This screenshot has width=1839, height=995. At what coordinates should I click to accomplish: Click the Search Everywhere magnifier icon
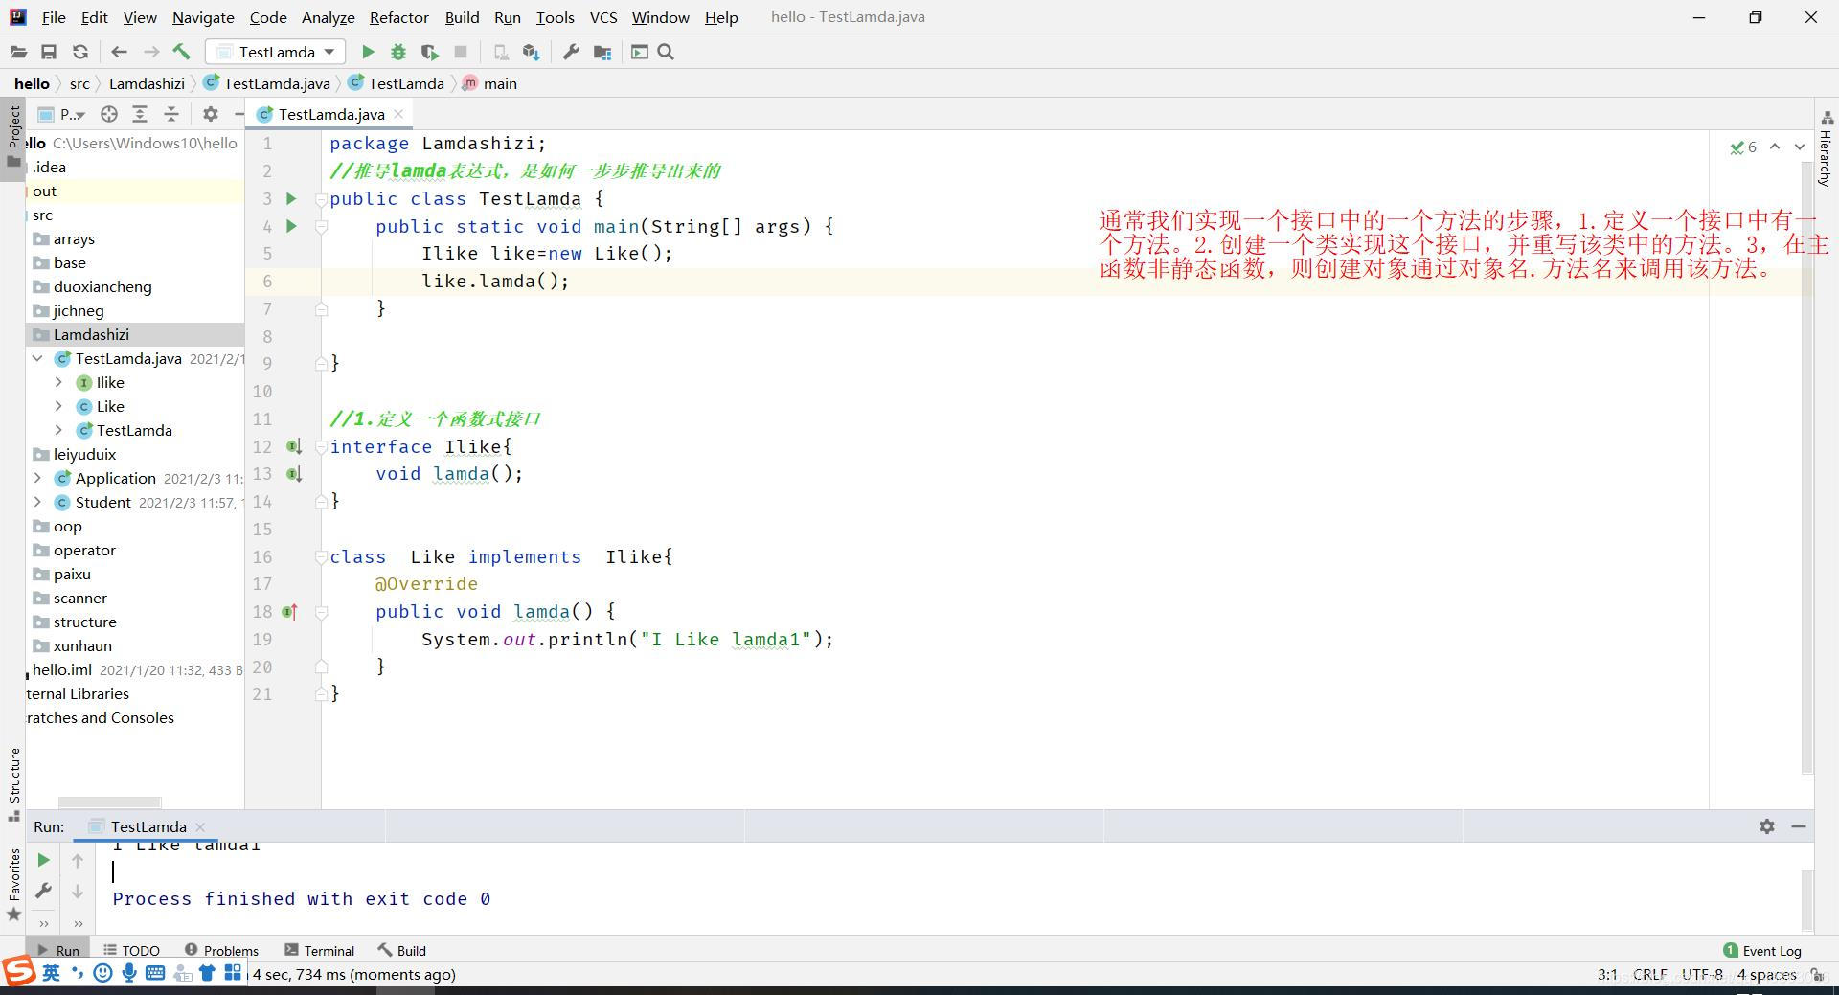click(666, 52)
